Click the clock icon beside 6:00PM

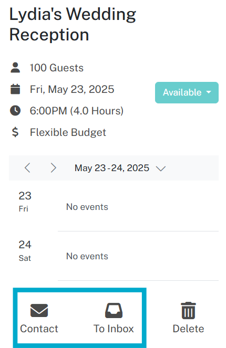pos(15,111)
